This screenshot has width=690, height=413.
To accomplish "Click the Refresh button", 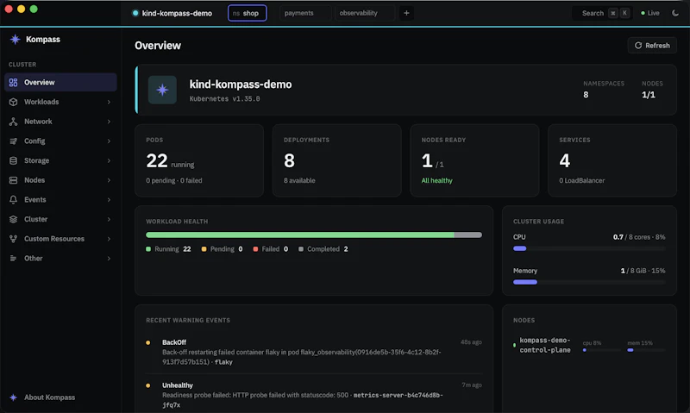I will [652, 46].
